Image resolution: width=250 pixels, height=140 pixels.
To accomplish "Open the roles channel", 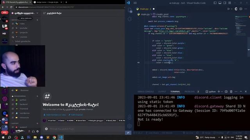I will click(22, 24).
